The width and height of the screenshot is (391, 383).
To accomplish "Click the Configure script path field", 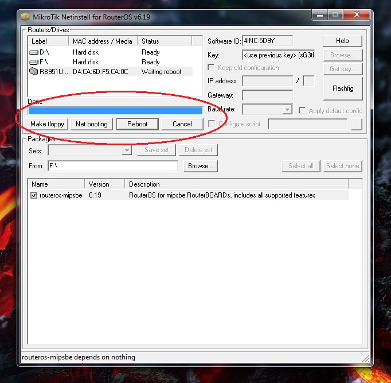I will tap(307, 124).
